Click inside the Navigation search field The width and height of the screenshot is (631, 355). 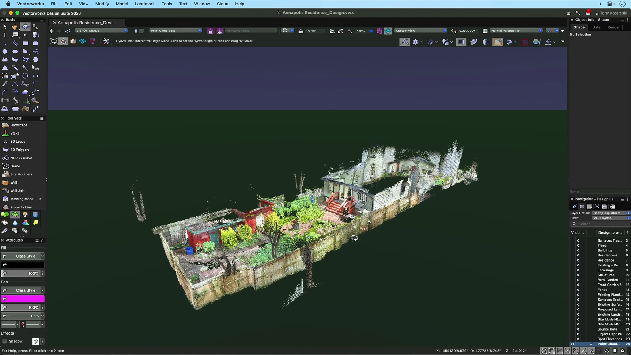(603, 224)
